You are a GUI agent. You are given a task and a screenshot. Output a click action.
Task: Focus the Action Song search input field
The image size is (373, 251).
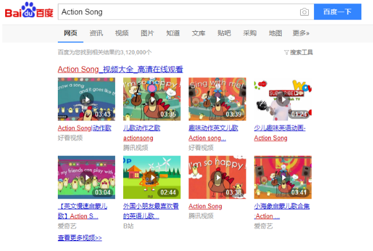point(179,12)
